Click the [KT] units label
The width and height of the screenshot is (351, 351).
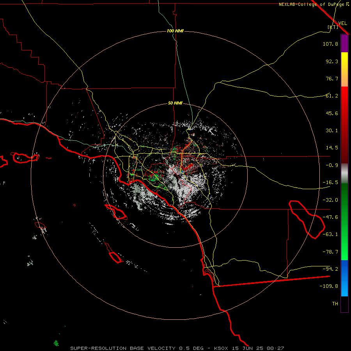pos(333,27)
